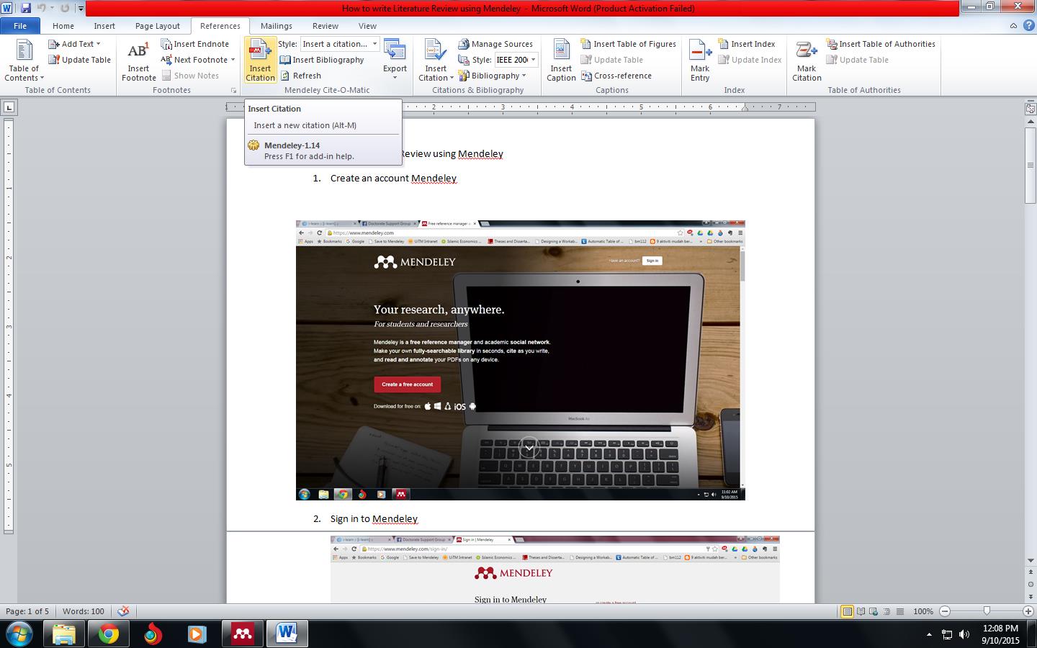This screenshot has height=648, width=1037.
Task: Open Google Chrome from the taskbar
Action: tap(108, 634)
